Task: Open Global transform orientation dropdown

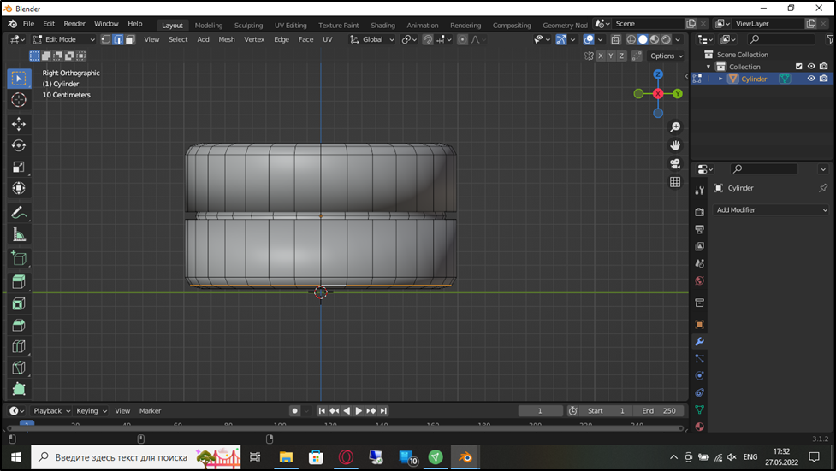Action: pos(373,39)
